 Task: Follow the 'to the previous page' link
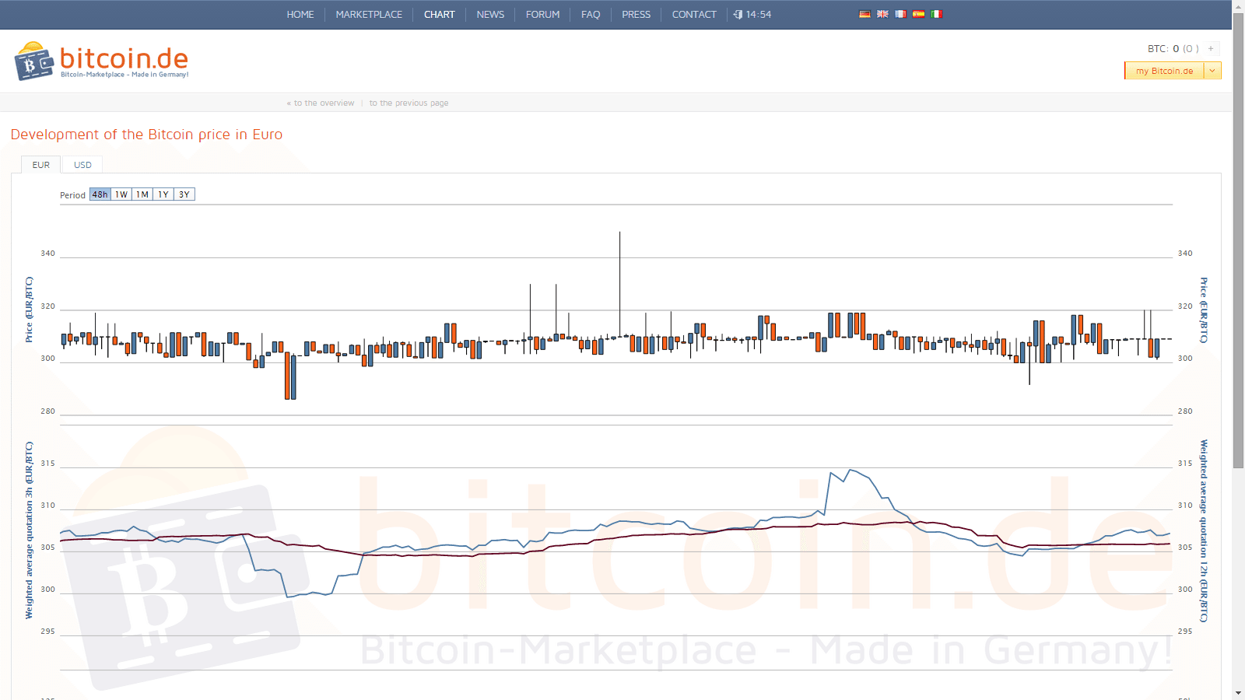pos(409,103)
